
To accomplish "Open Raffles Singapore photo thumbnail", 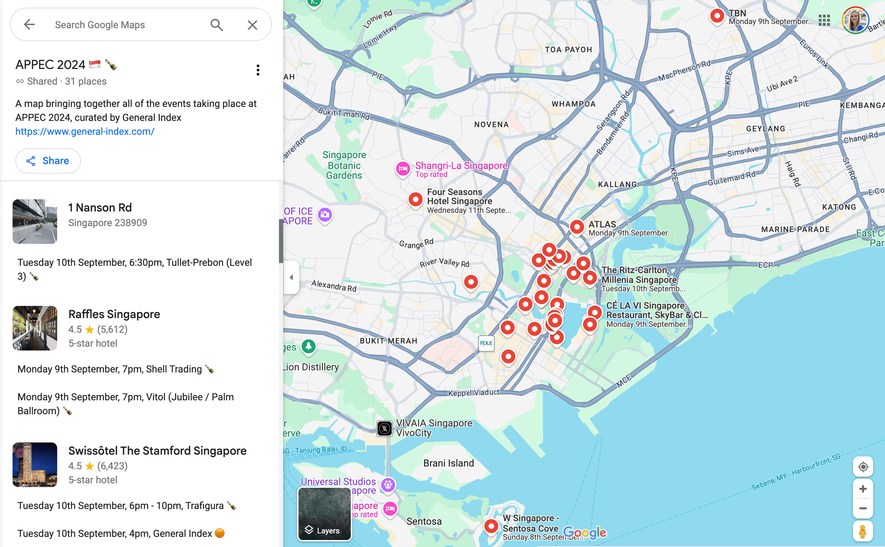I will click(x=35, y=328).
